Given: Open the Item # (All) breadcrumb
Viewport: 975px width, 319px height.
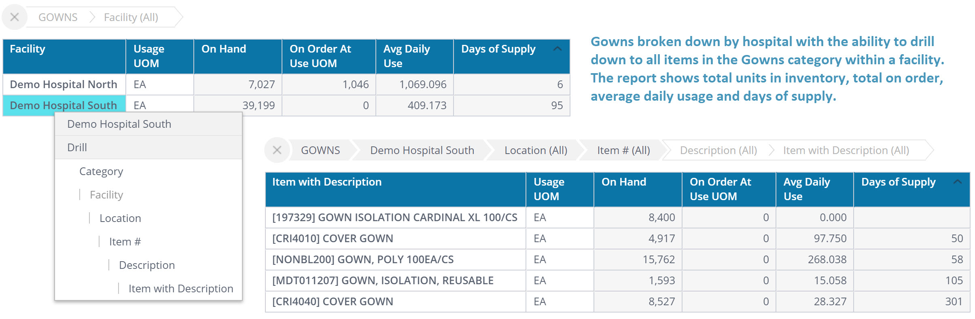Looking at the screenshot, I should coord(623,150).
